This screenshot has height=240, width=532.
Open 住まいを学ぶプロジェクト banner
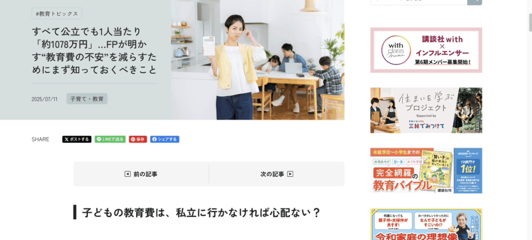coord(426,110)
